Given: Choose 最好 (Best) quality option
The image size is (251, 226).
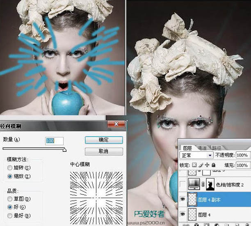Looking at the screenshot, I should coord(10,215).
